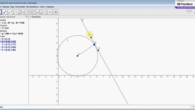Select Reflect Object about Line tool

point(44,12)
